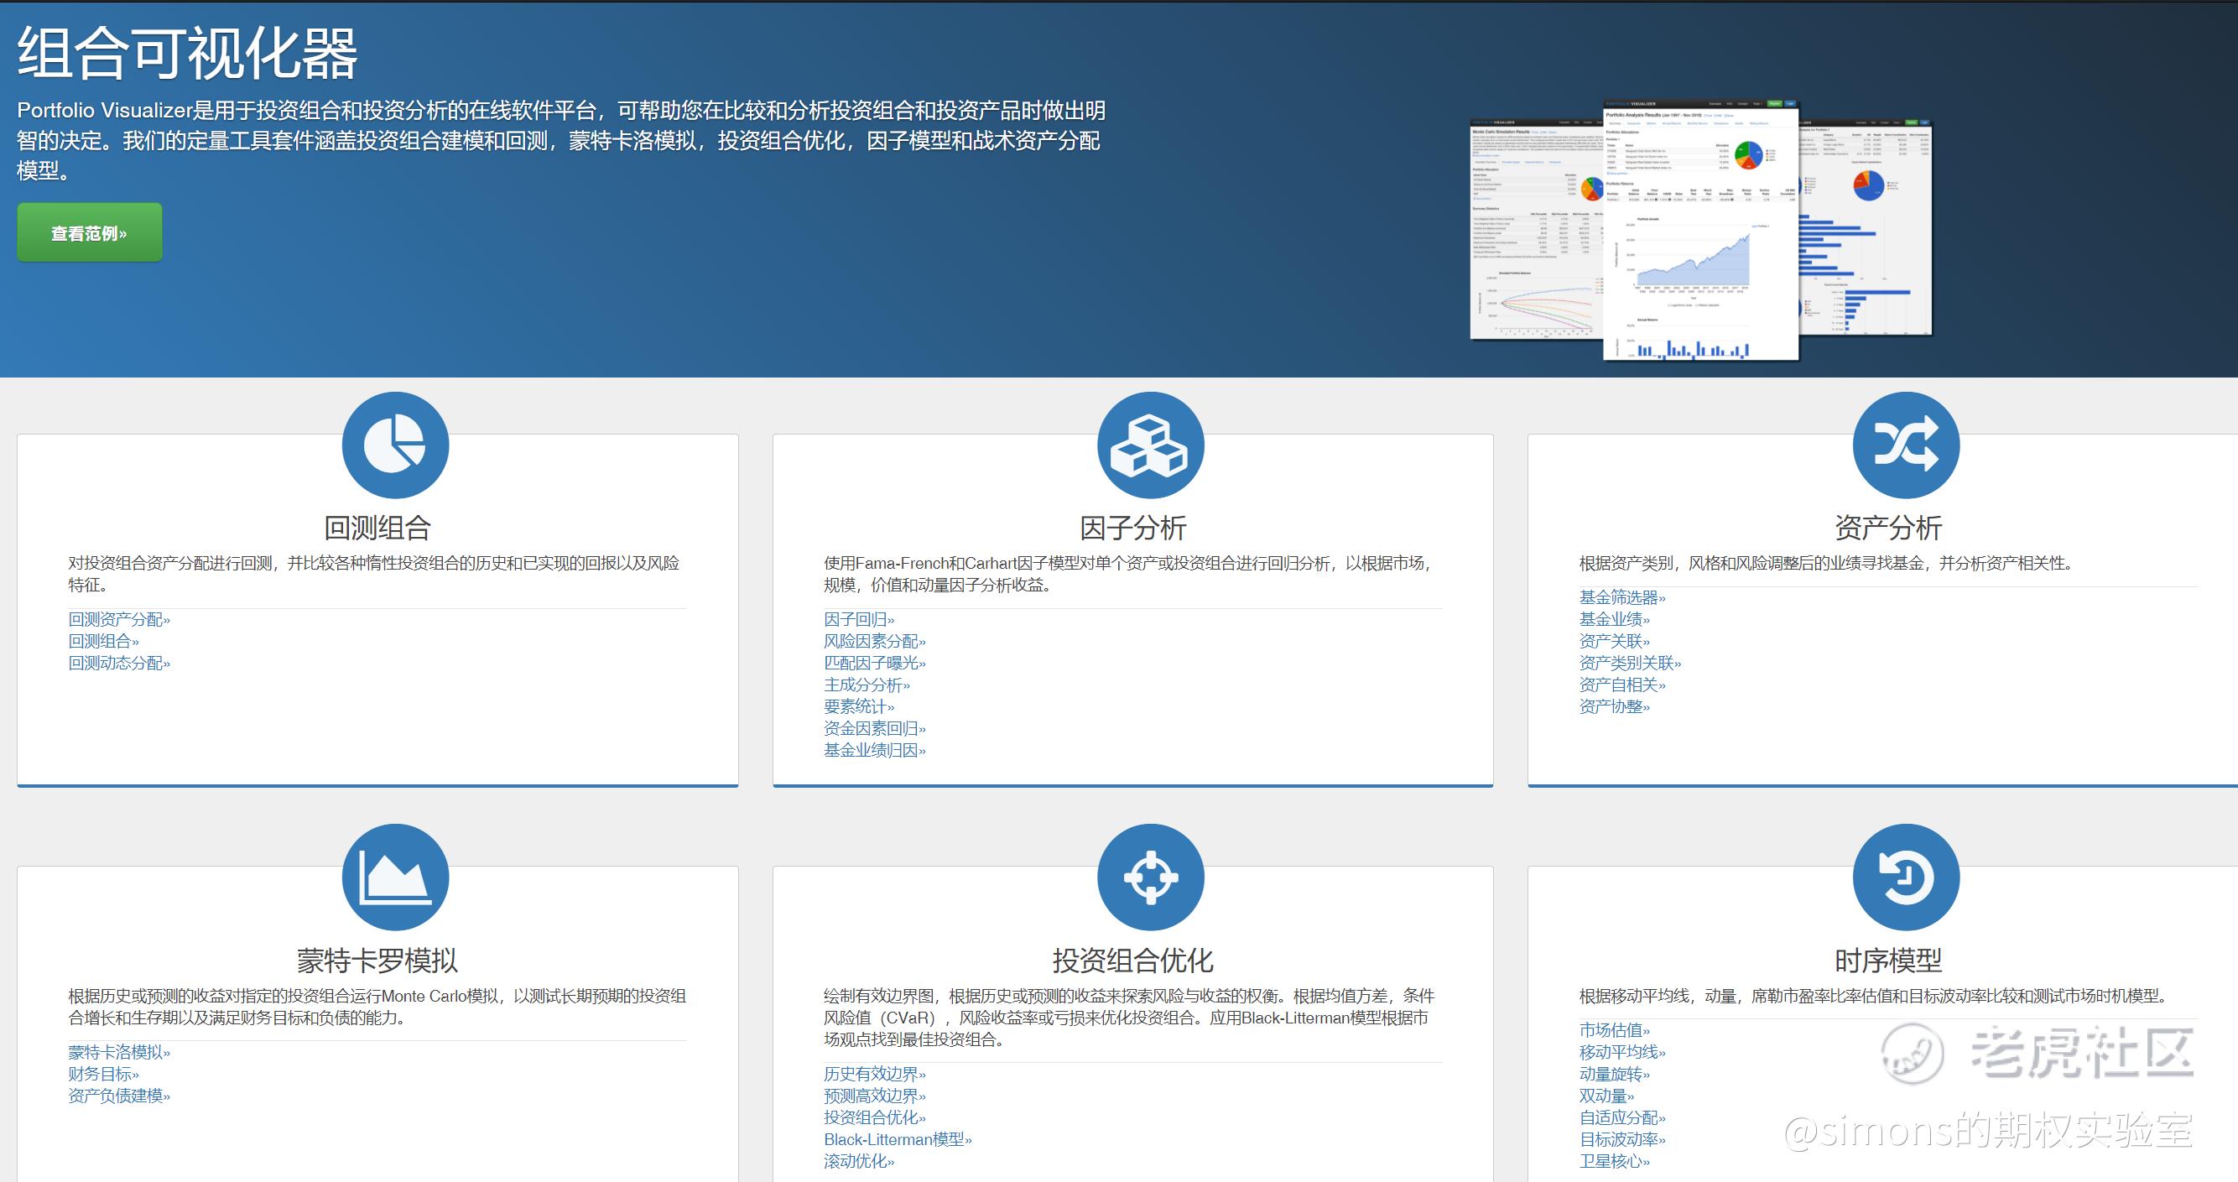2238x1182 pixels.
Task: Open the 资产负债建模» link
Action: (120, 1096)
